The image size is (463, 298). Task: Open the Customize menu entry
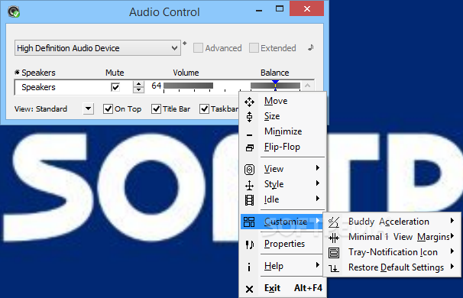(x=282, y=222)
